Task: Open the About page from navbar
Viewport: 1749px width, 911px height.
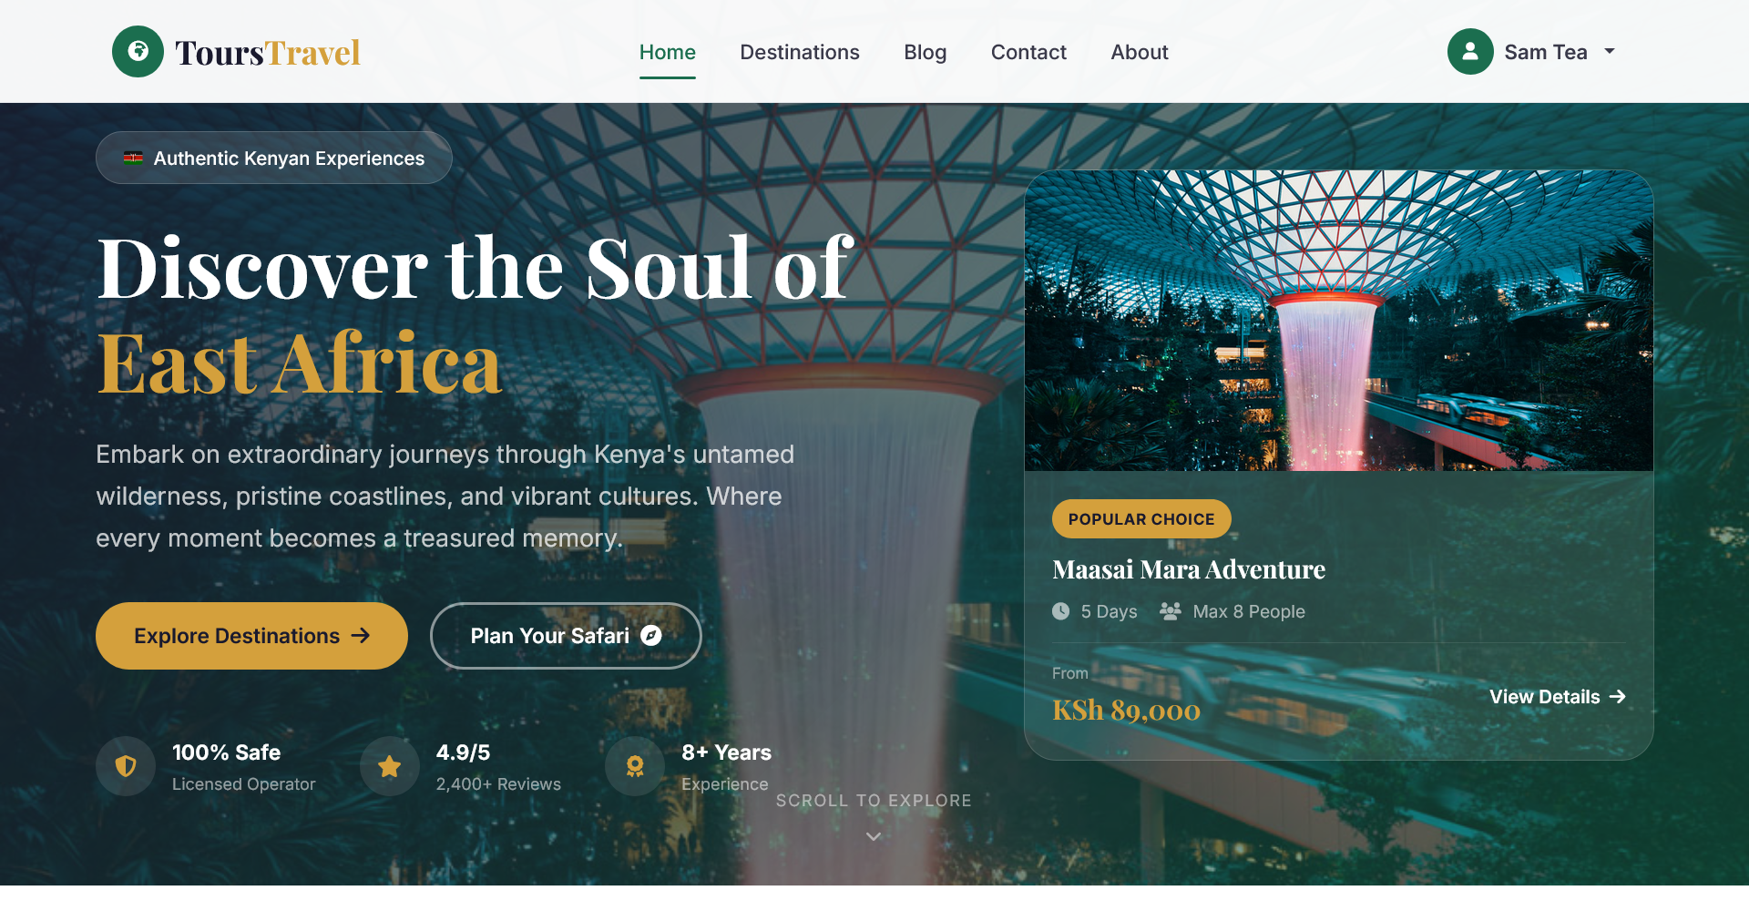Action: 1140,52
